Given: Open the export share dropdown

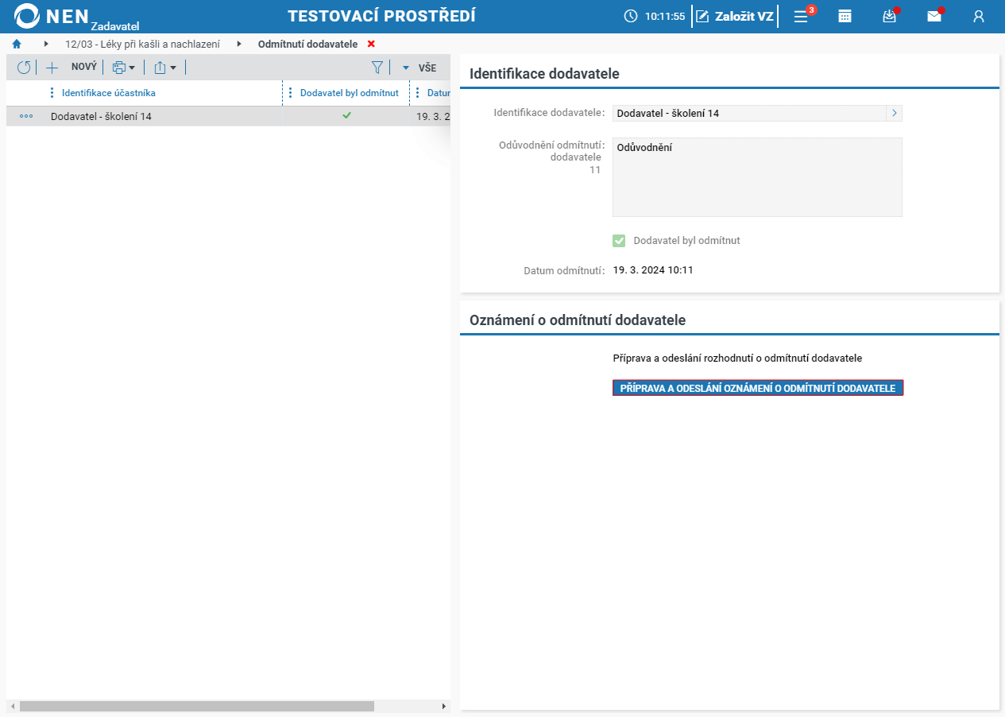Looking at the screenshot, I should (x=165, y=68).
